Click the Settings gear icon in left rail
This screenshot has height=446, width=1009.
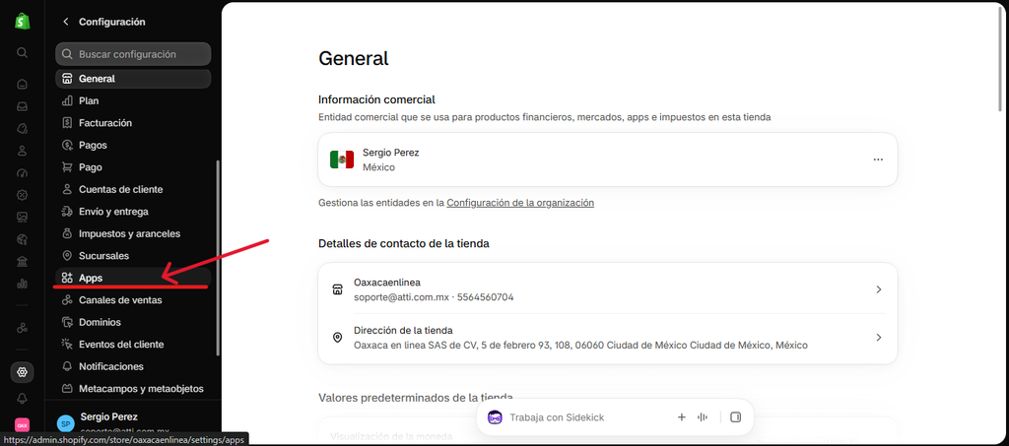23,372
